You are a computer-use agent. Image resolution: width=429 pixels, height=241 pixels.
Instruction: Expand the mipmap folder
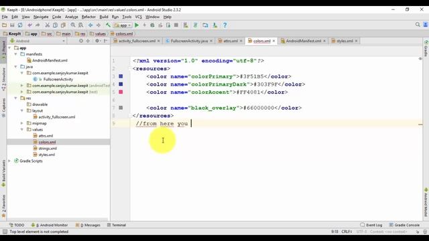[22, 123]
